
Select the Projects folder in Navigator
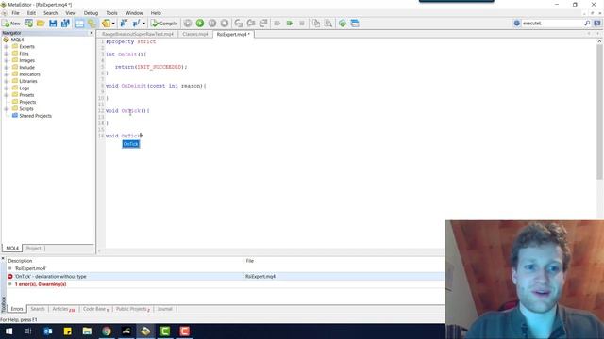(27, 102)
